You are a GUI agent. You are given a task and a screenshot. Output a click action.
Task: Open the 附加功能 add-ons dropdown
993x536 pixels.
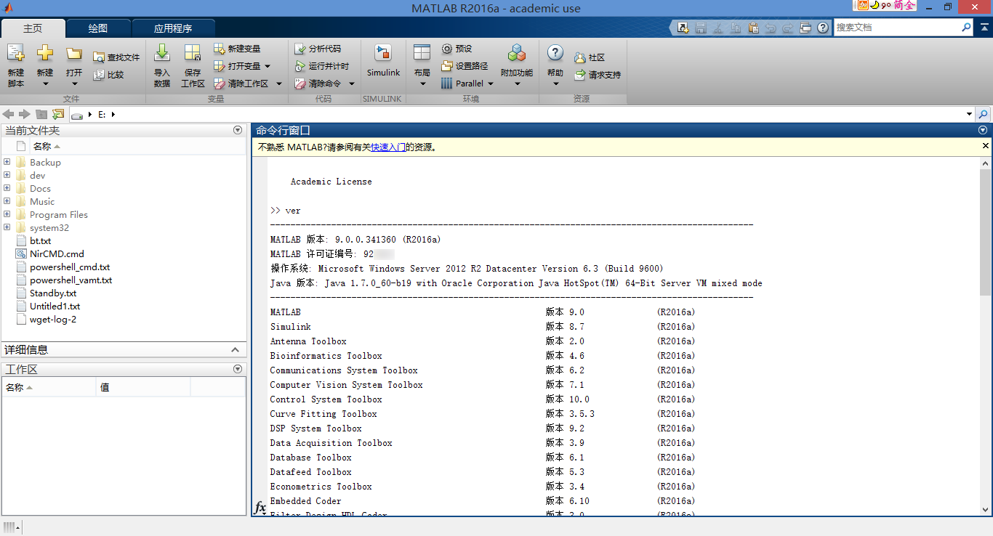(517, 66)
